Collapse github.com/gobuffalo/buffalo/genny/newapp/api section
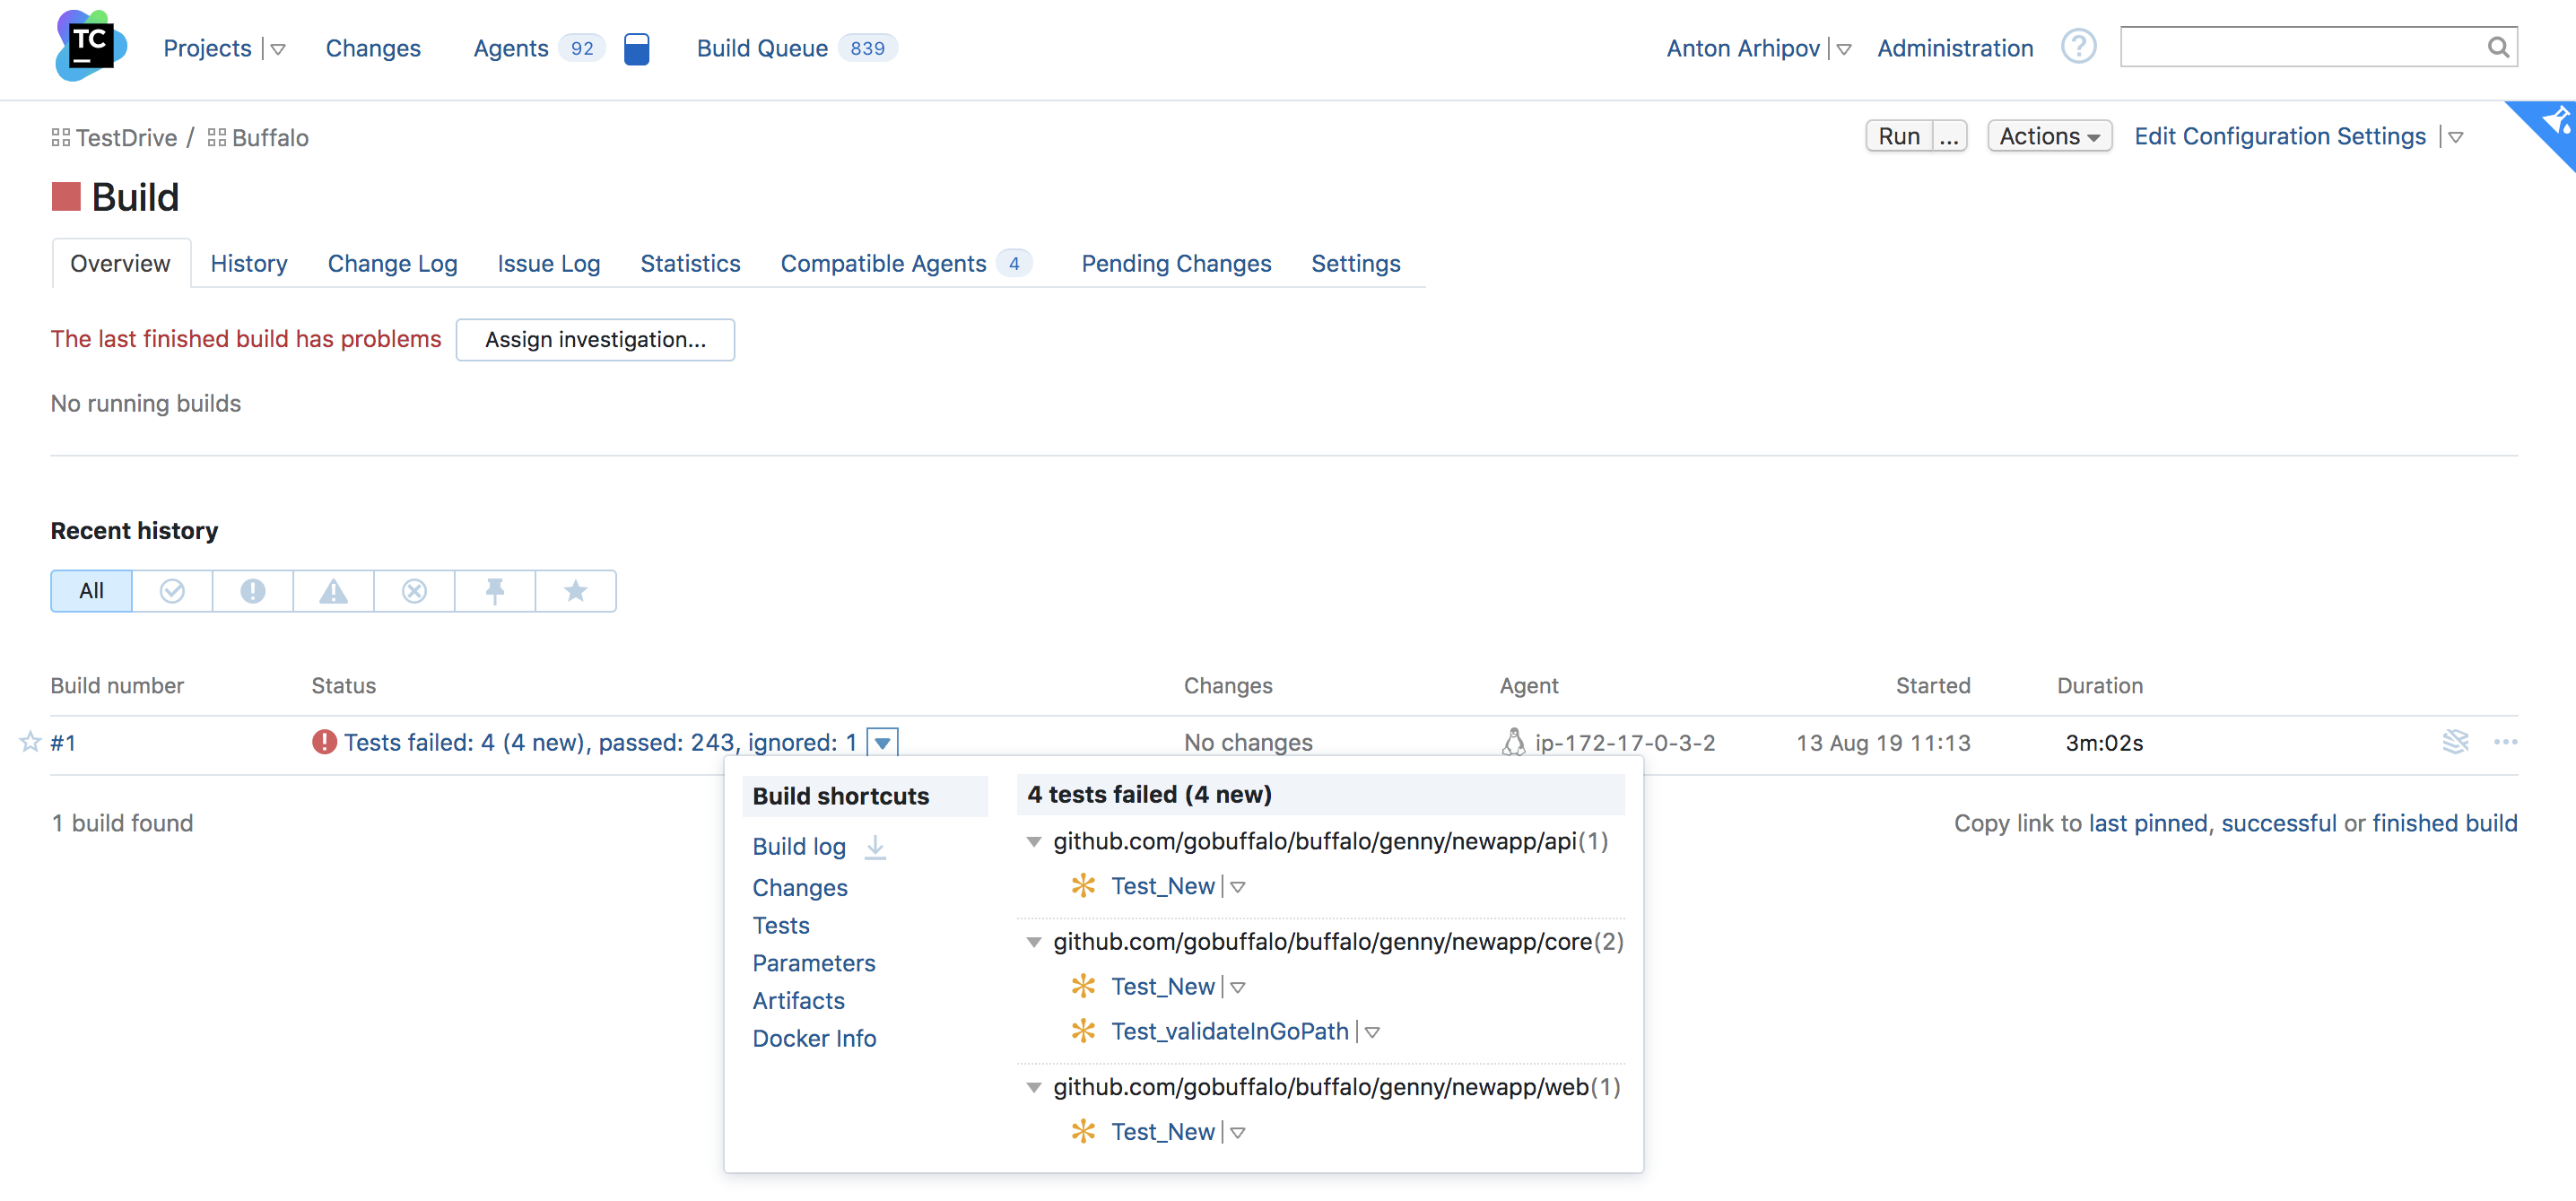The height and width of the screenshot is (1201, 2576). pyautogui.click(x=1031, y=840)
